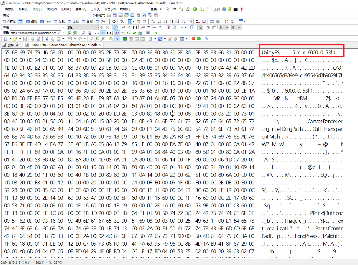Click the sort A to Z ascending icon
The width and height of the screenshot is (358, 265).
click(153, 21)
